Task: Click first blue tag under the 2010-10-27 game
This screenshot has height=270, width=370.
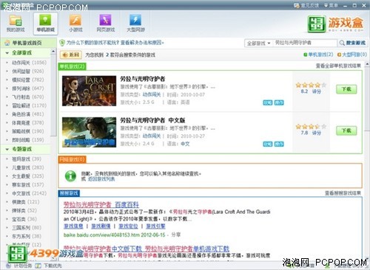Action: click(x=268, y=144)
